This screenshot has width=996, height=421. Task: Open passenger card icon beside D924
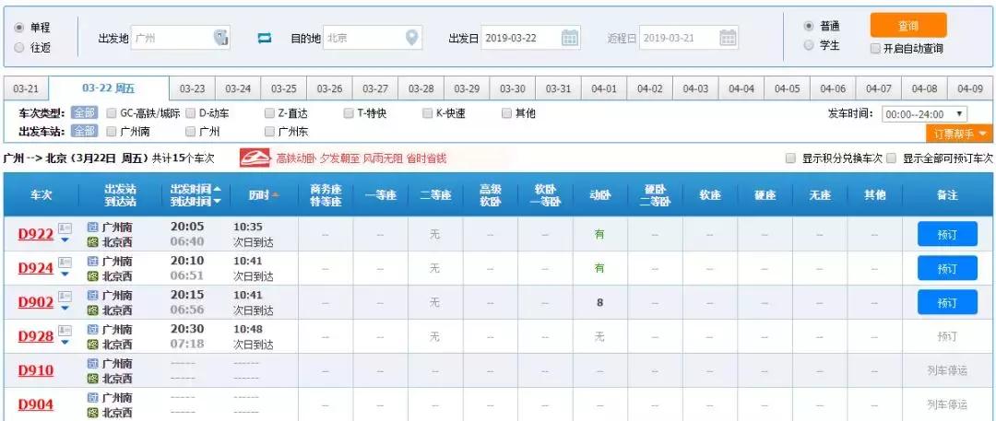coord(65,262)
